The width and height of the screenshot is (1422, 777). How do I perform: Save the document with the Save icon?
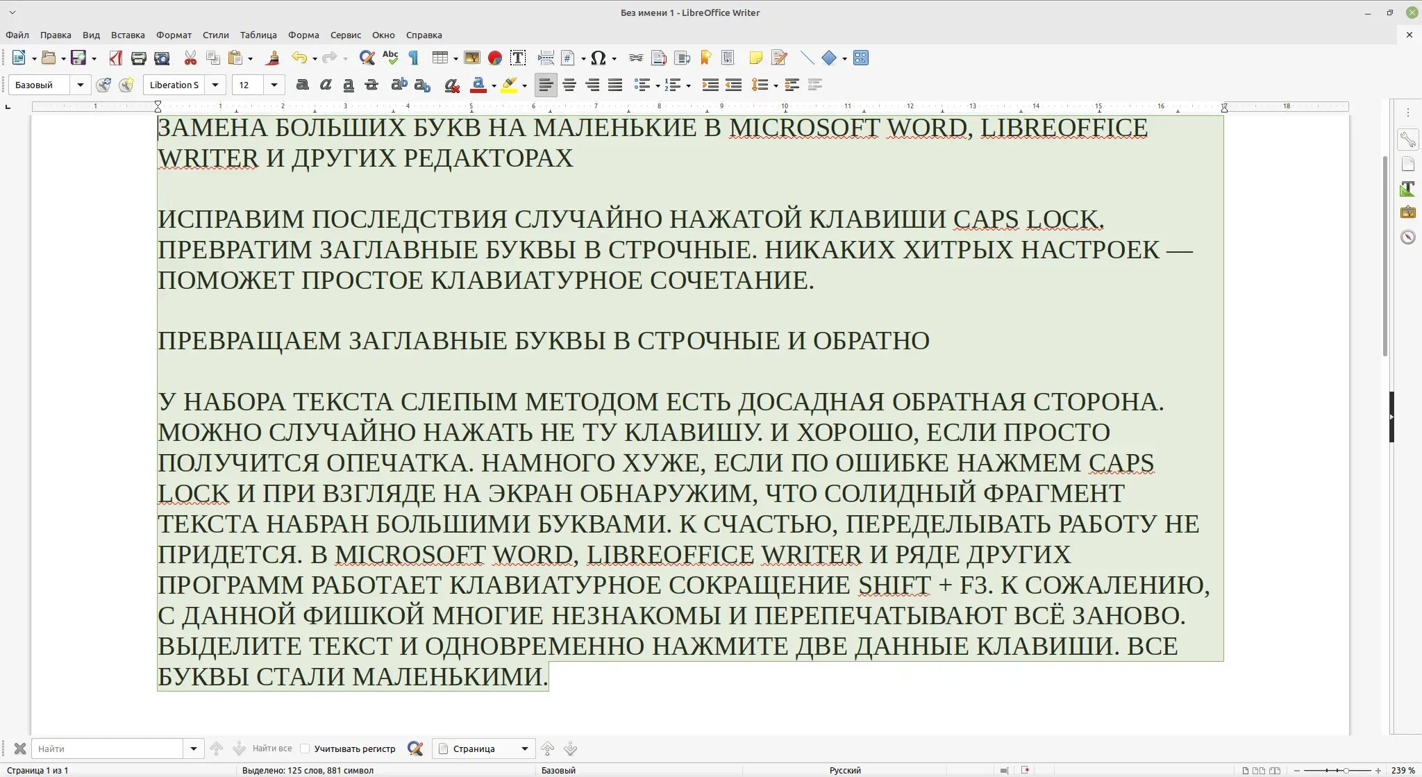(78, 58)
